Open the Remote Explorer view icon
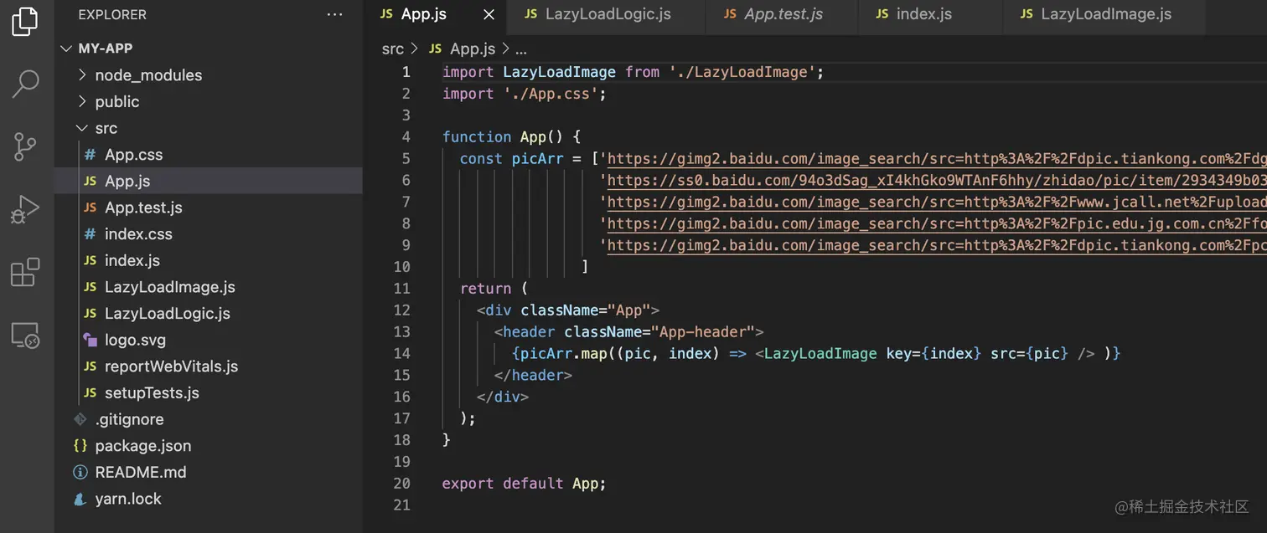1267x533 pixels. point(25,335)
